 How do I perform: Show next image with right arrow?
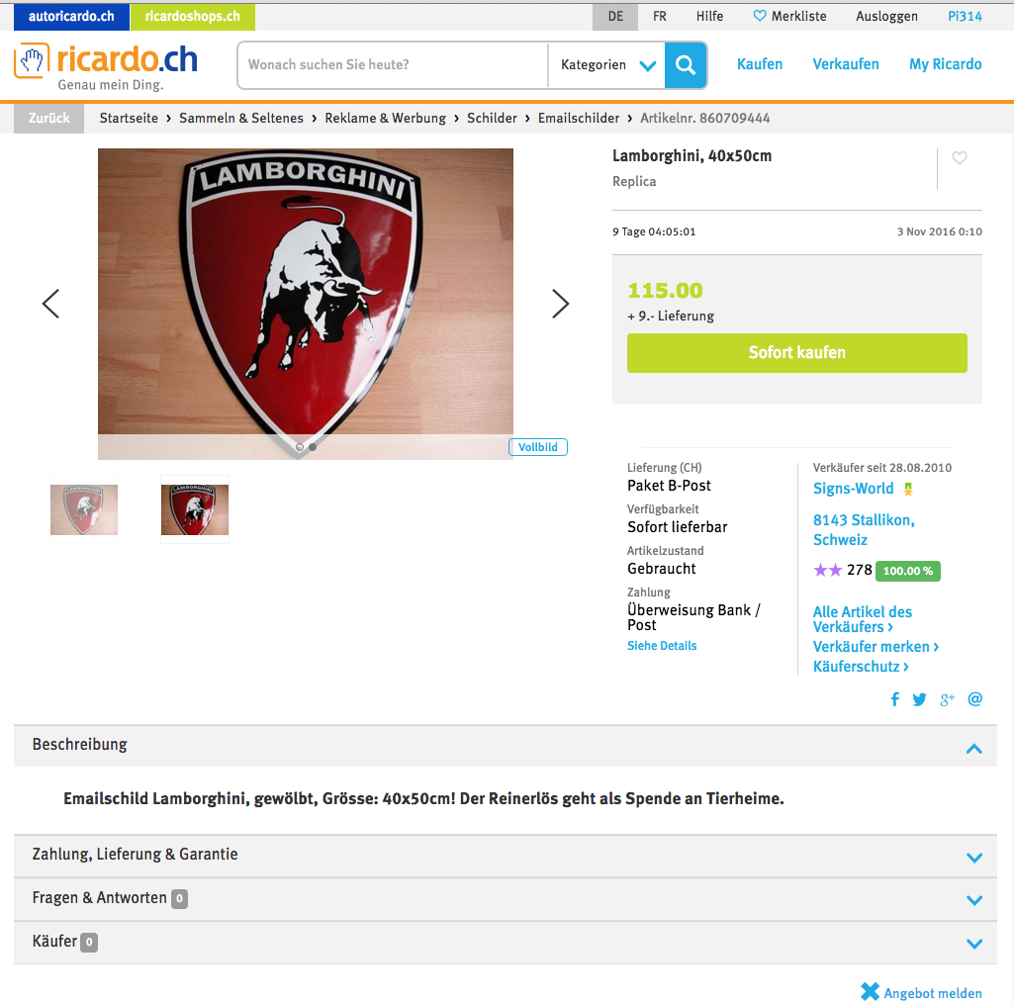click(x=560, y=304)
